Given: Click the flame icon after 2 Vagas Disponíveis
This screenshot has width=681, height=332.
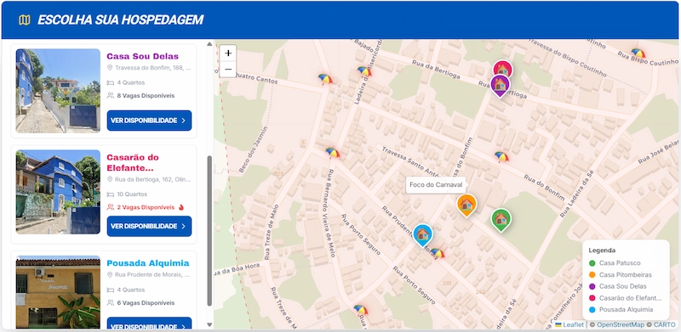Looking at the screenshot, I should 181,207.
